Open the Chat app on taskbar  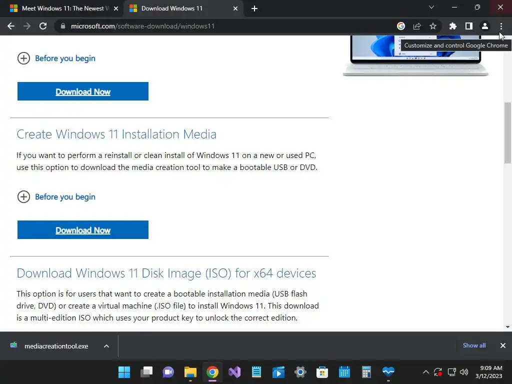click(168, 372)
